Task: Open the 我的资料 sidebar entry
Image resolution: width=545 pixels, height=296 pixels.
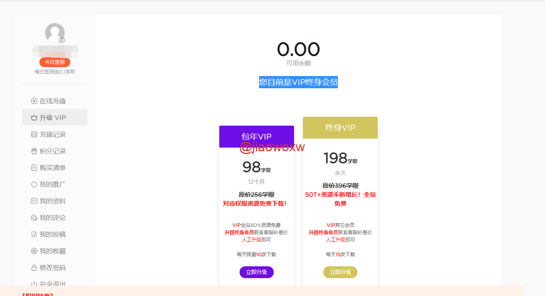Action: coord(55,201)
